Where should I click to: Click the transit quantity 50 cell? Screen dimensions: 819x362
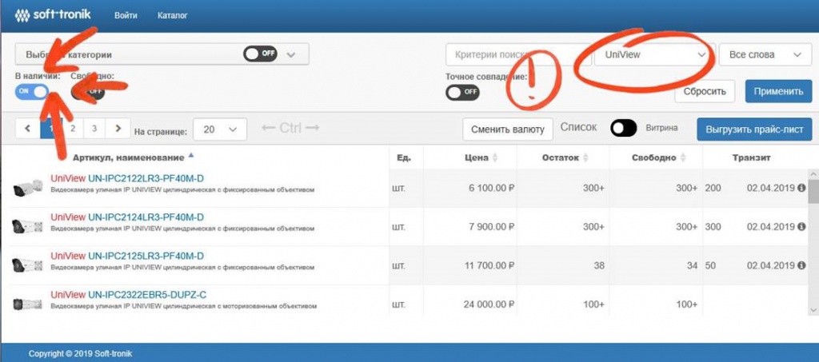[710, 265]
